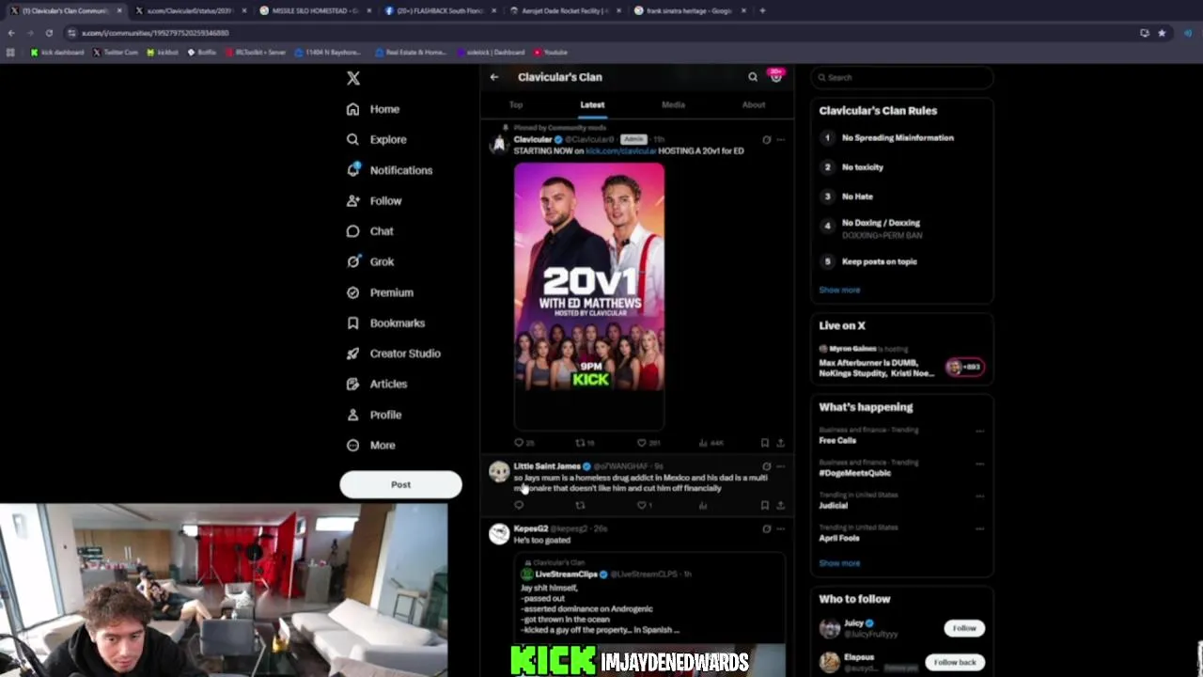Open options for #DogeMeetsQubic trend

(x=979, y=464)
